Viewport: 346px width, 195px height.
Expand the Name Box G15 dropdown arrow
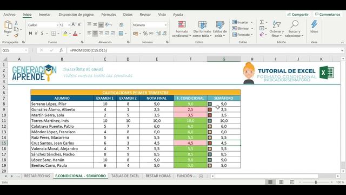26,50
